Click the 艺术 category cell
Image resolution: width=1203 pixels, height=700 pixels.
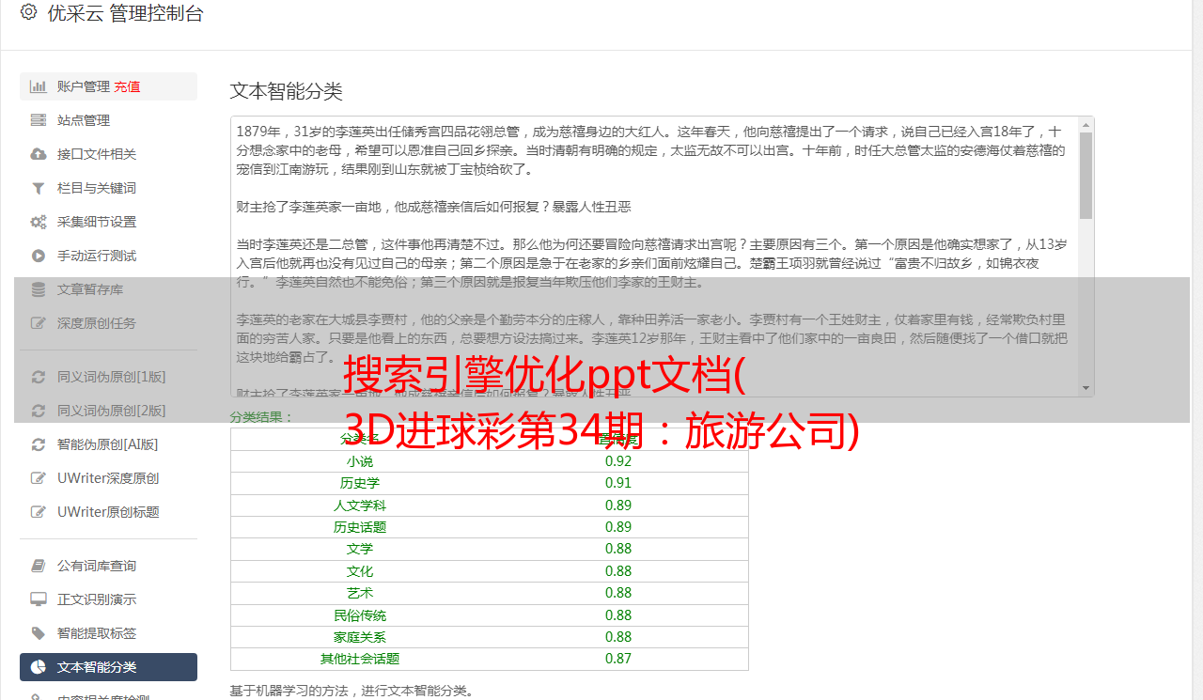[x=360, y=593]
